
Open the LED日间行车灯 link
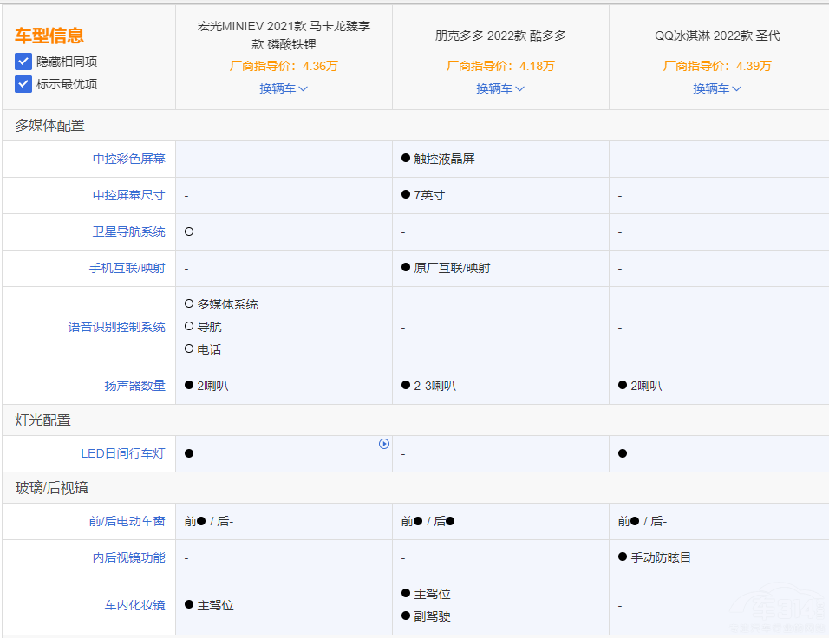[122, 453]
